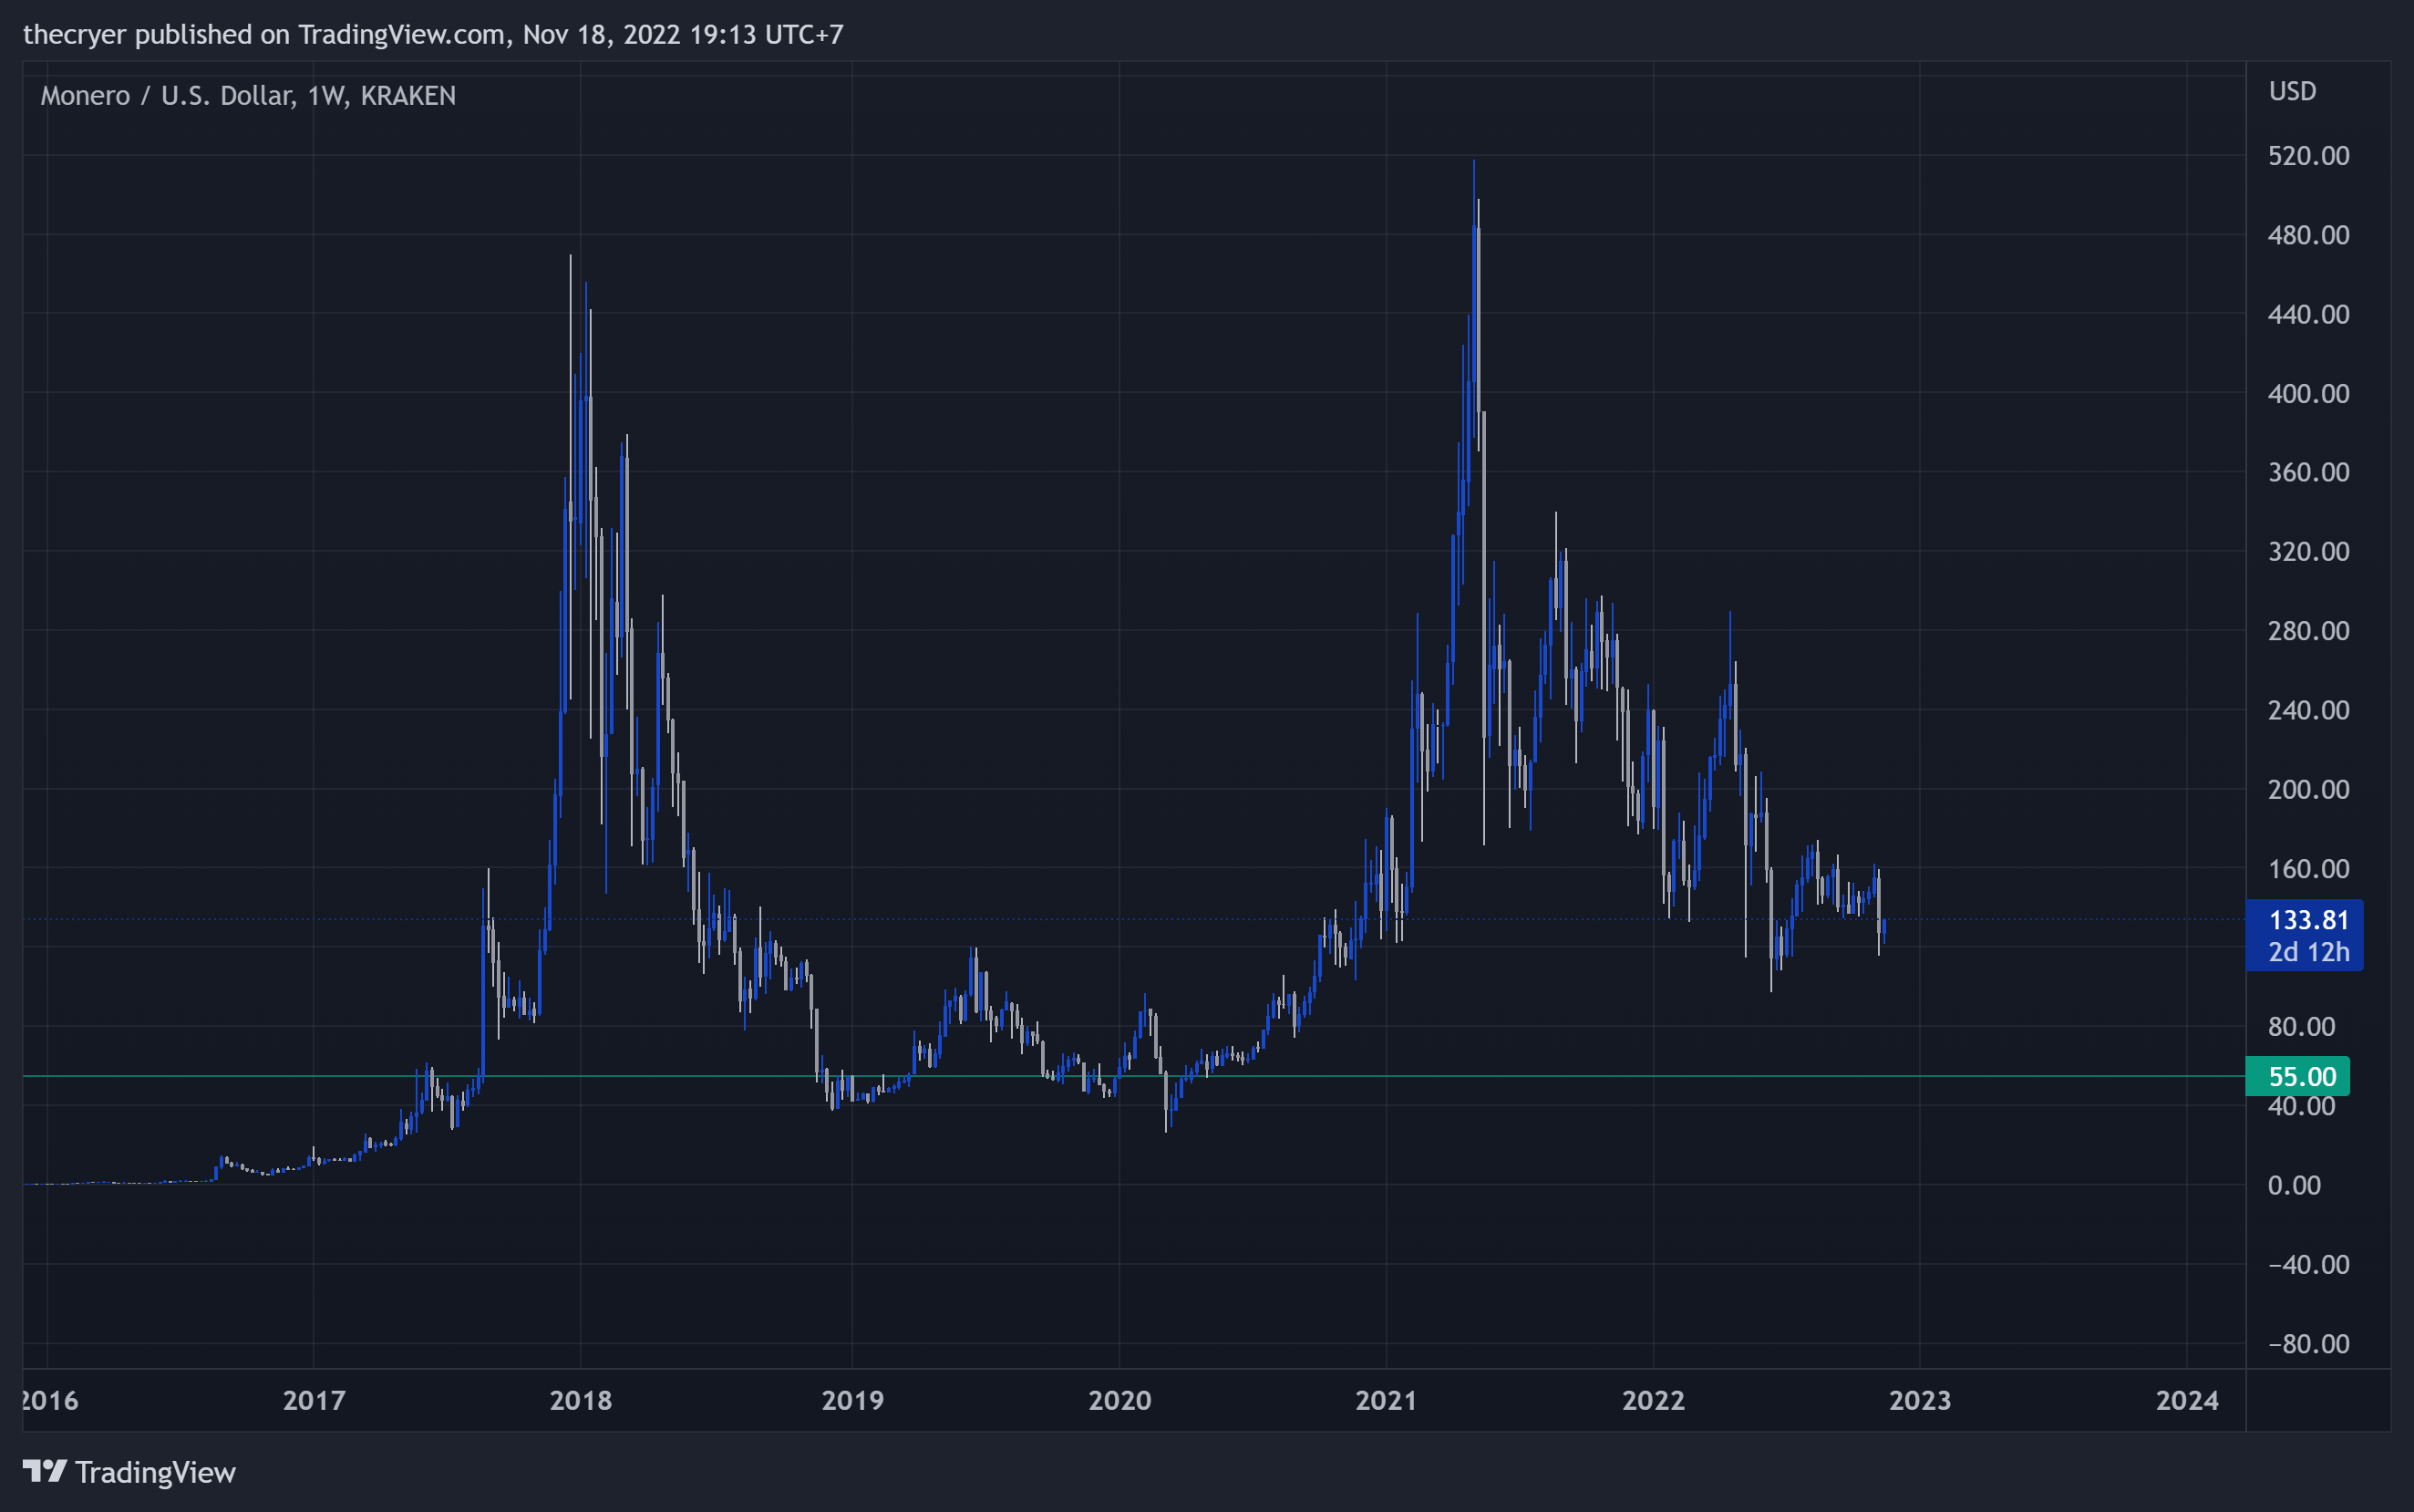Click the 360.00 price axis label

pos(2308,472)
